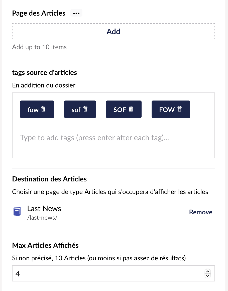Open the Last News page entry
Viewport: 228px width, 291px height.
coord(44,209)
